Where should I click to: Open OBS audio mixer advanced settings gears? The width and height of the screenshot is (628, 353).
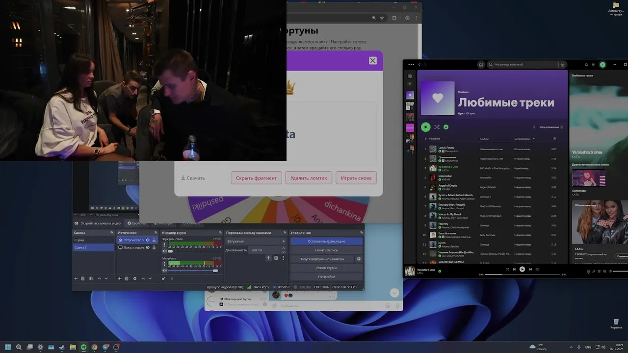(x=164, y=278)
